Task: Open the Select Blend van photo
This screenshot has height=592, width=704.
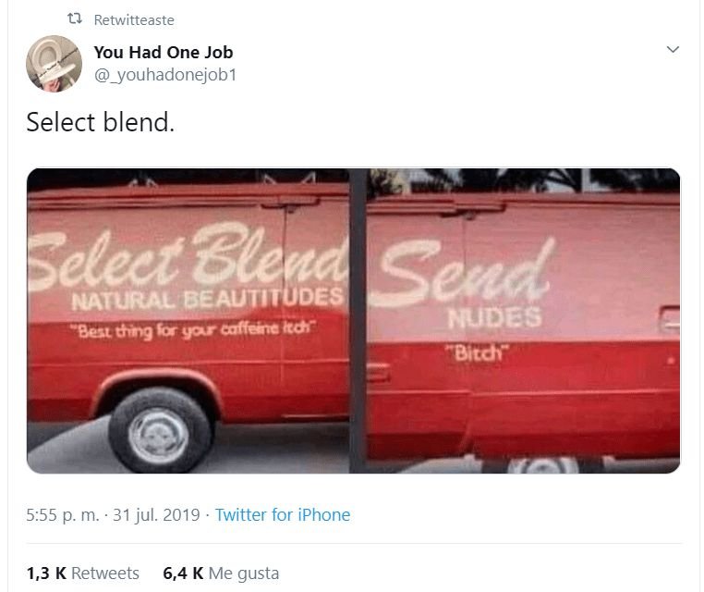Action: (x=188, y=320)
